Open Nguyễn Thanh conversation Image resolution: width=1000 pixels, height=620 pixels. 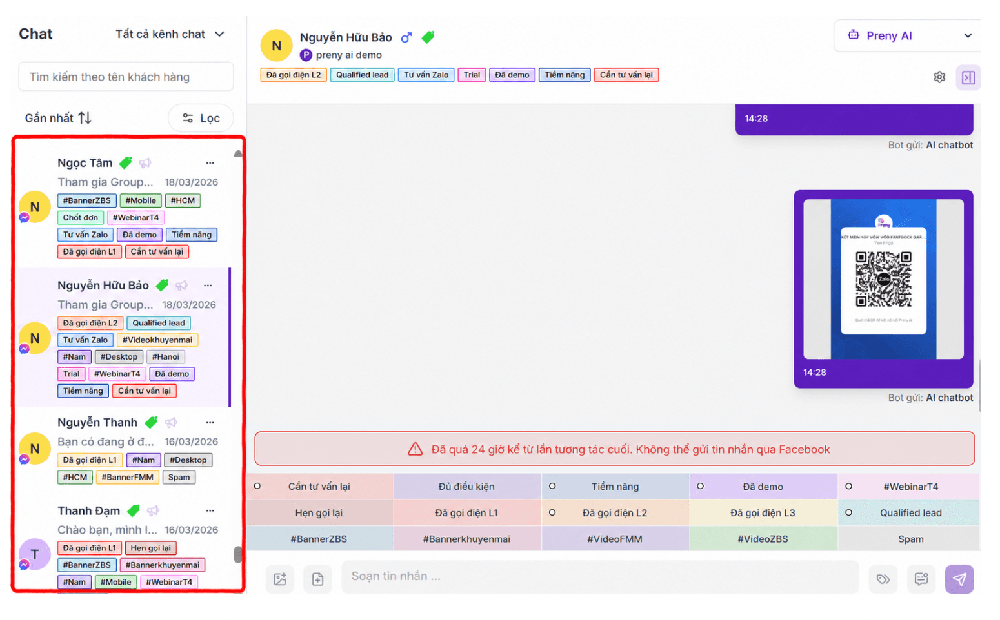pos(123,449)
